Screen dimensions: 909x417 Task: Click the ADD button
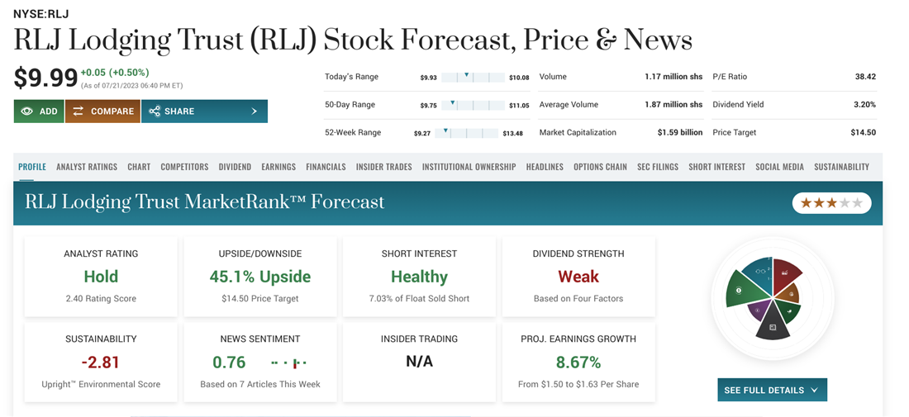point(39,111)
